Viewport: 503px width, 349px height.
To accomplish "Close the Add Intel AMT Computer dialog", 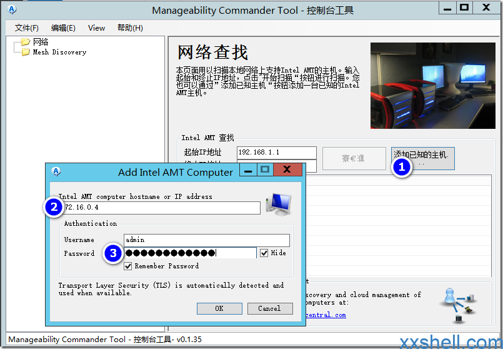I will (287, 169).
